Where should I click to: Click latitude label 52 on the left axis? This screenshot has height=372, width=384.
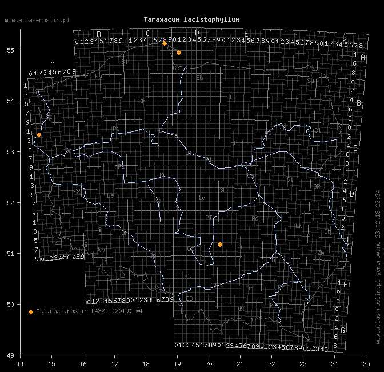(10, 203)
